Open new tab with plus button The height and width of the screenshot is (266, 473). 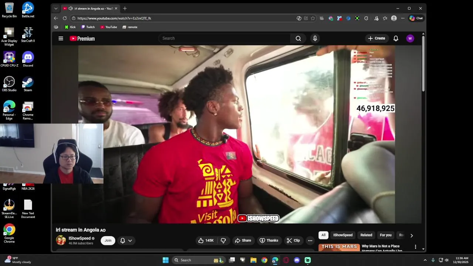[x=125, y=8]
